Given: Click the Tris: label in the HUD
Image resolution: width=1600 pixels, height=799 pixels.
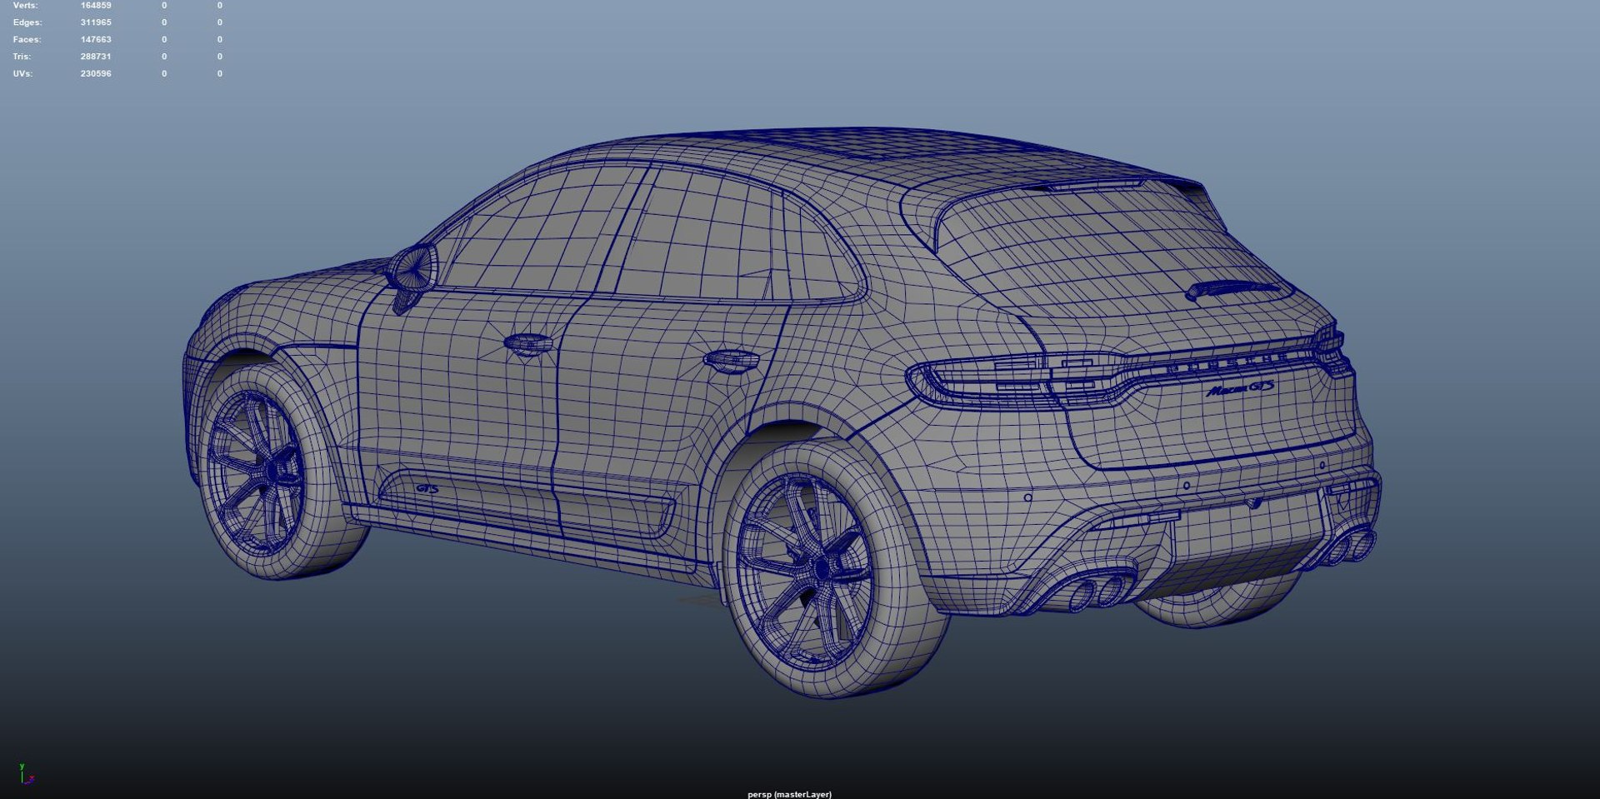Looking at the screenshot, I should [x=22, y=57].
